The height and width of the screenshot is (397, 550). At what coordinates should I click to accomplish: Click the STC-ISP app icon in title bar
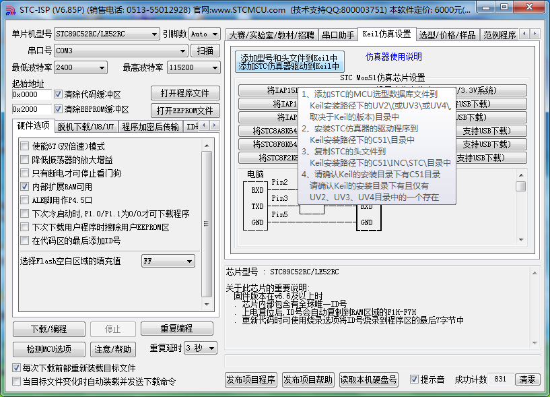point(11,10)
